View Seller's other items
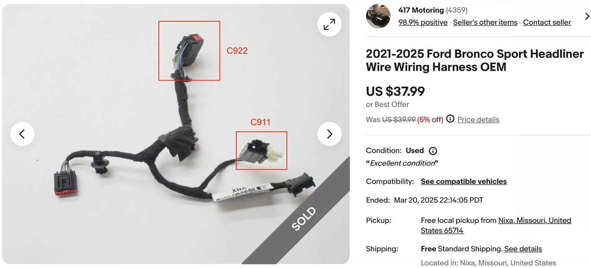591x268 pixels. [485, 22]
